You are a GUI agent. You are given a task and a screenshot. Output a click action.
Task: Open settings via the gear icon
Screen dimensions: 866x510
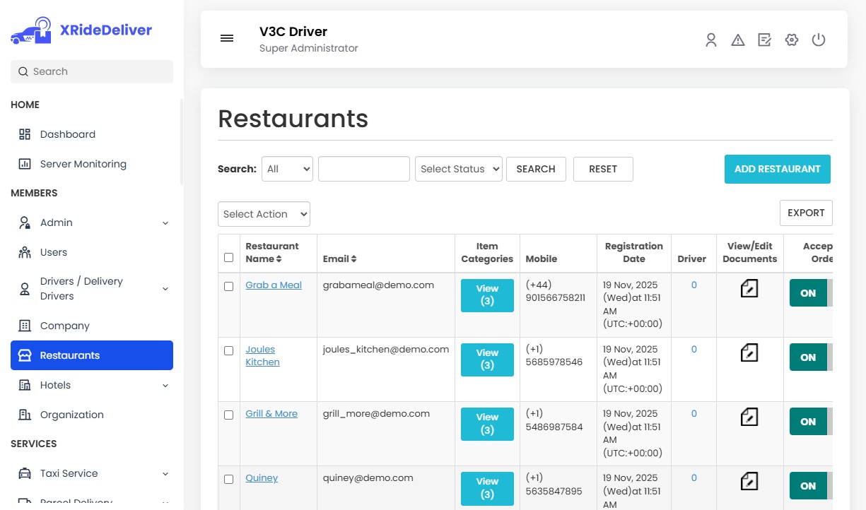click(x=792, y=40)
